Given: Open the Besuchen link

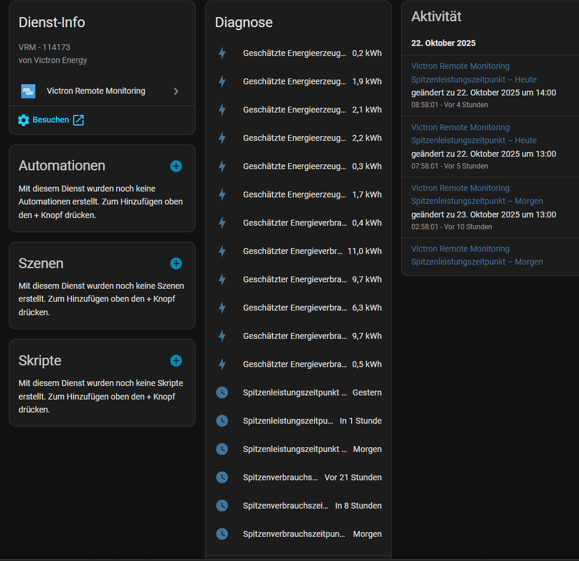Looking at the screenshot, I should [x=51, y=120].
